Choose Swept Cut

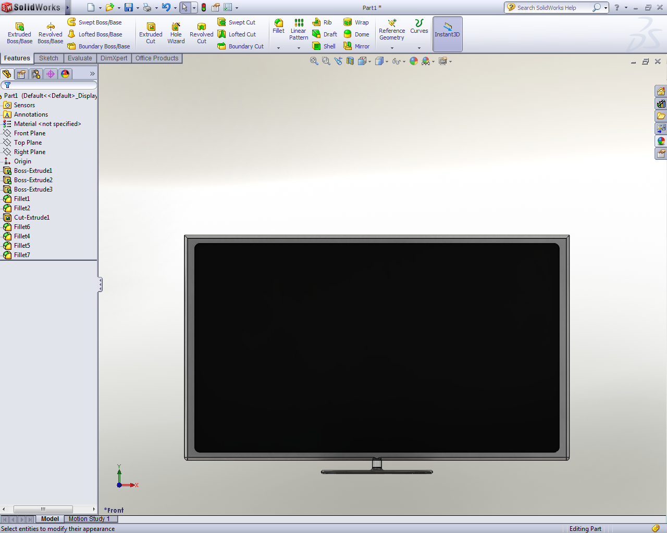[x=237, y=22]
